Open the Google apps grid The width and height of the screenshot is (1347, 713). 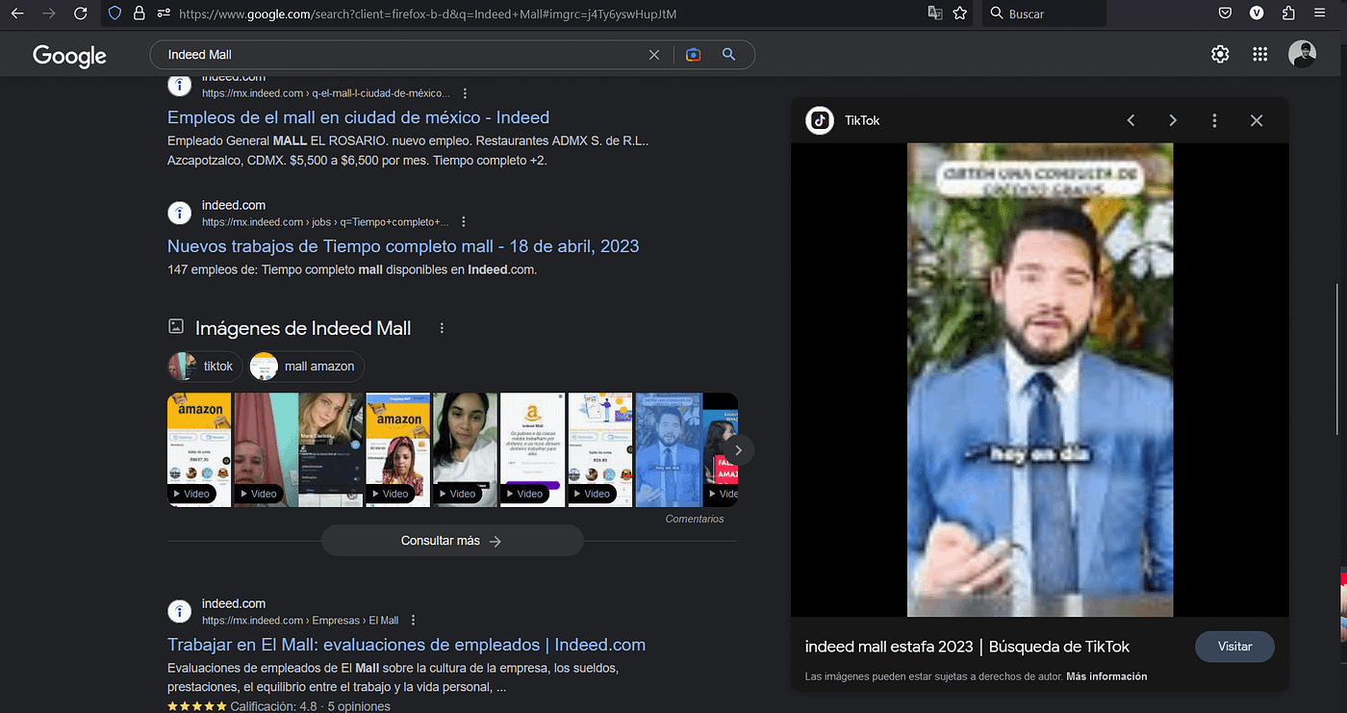tap(1260, 55)
